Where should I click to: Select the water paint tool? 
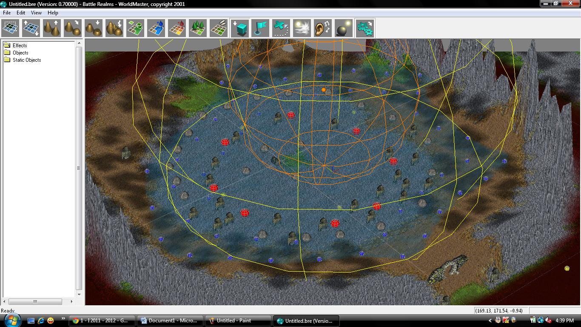pyautogui.click(x=157, y=28)
